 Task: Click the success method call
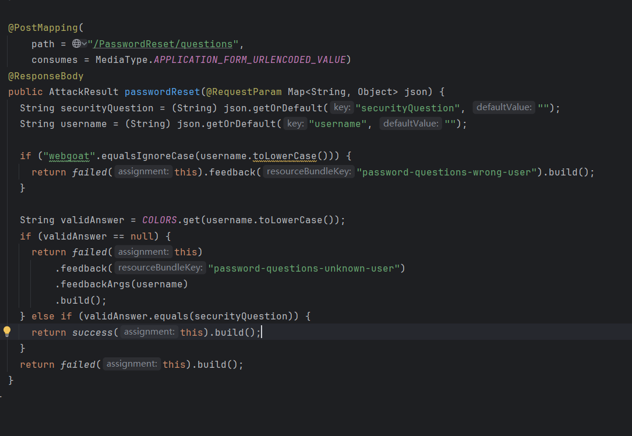point(93,332)
